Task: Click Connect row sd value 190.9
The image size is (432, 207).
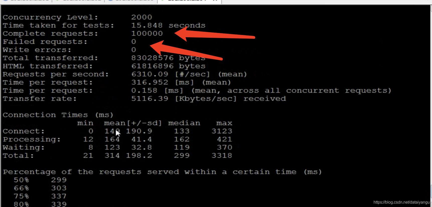Action: 139,131
